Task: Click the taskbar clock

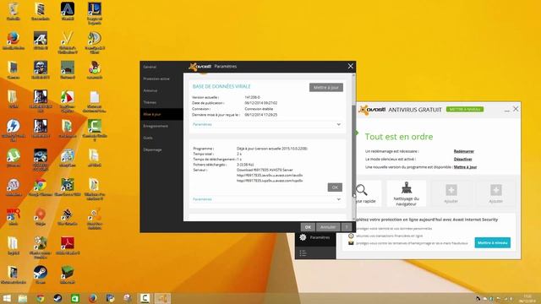Action: tap(527, 298)
